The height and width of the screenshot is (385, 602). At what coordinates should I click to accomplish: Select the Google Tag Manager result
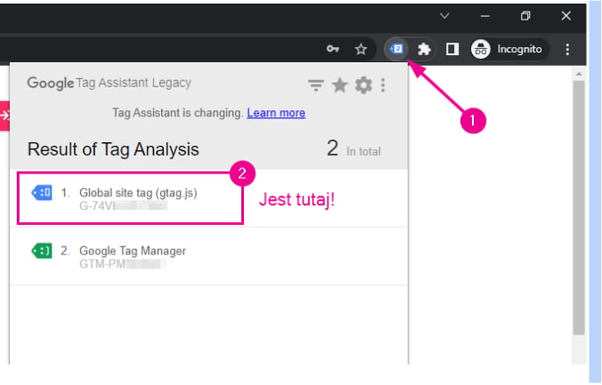[209, 256]
